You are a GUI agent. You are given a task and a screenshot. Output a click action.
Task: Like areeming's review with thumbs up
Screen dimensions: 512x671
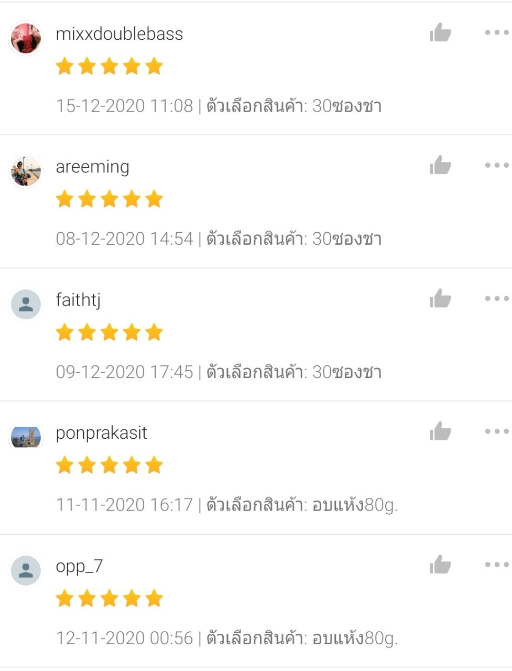point(440,165)
